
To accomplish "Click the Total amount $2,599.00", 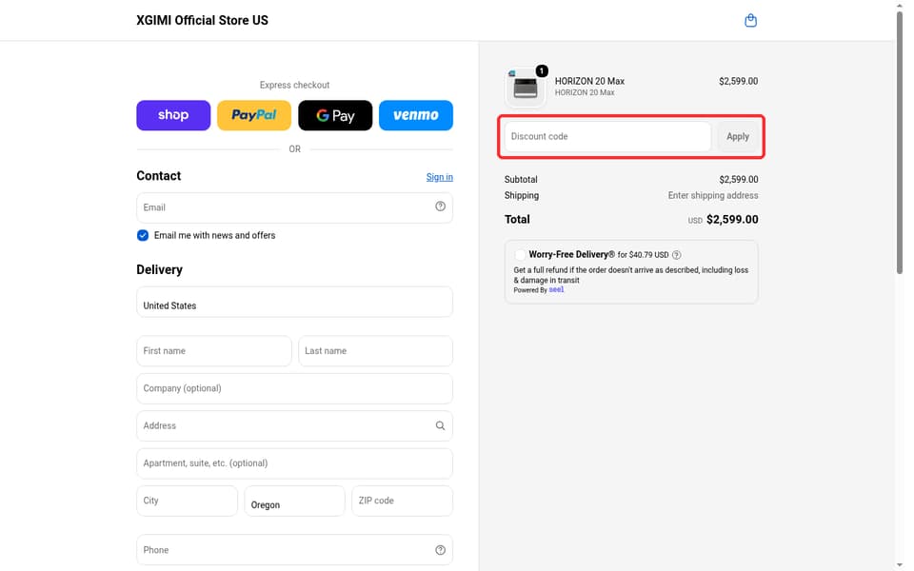I will point(732,220).
